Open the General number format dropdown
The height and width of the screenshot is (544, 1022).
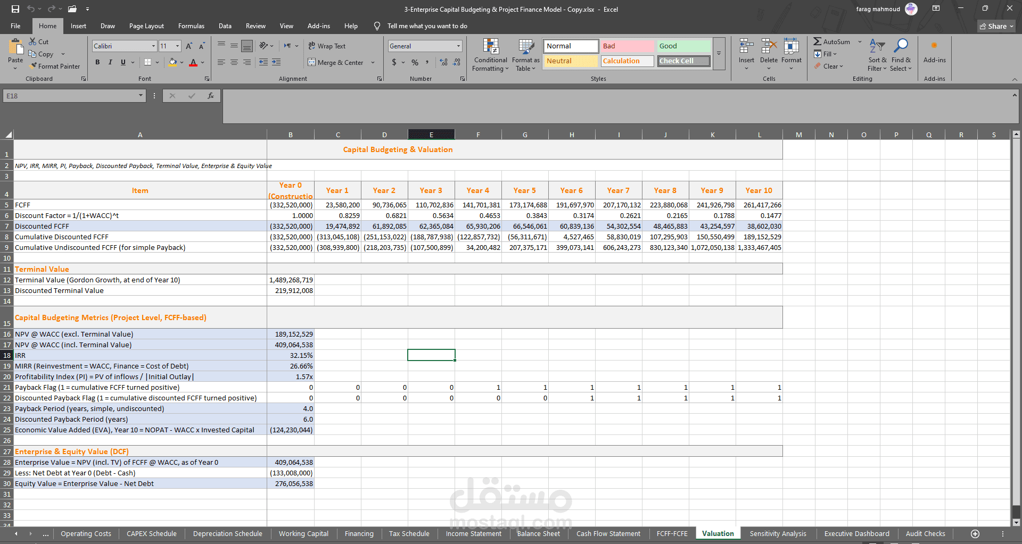coord(458,46)
